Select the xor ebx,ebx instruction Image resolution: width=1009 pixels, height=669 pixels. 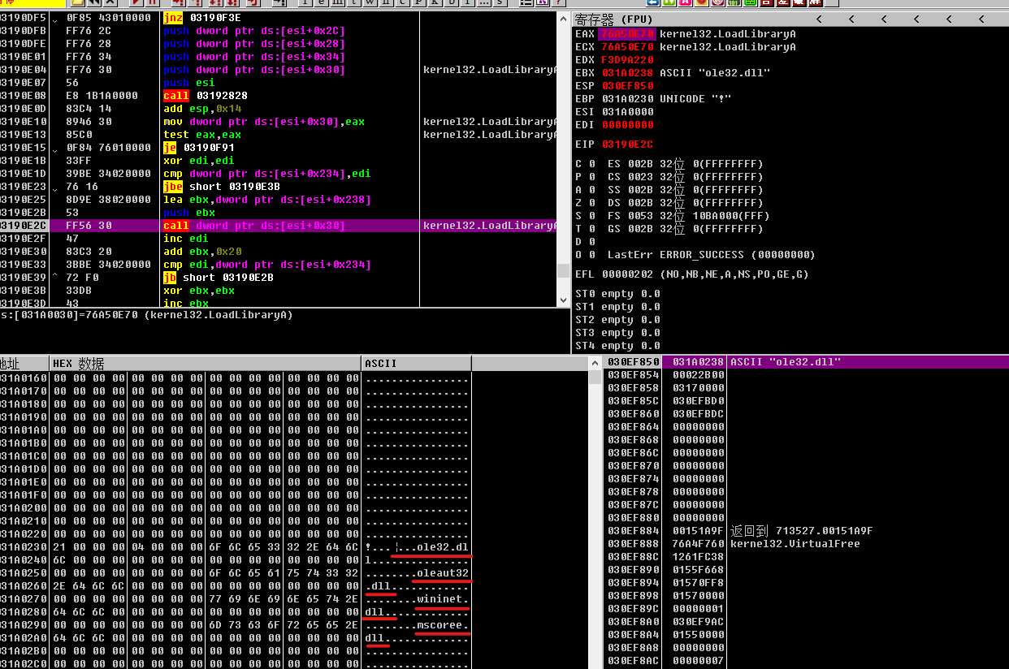[x=199, y=291]
